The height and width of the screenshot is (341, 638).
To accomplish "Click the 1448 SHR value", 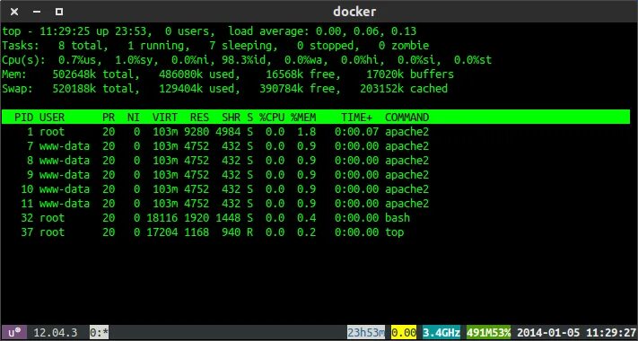I will point(228,218).
